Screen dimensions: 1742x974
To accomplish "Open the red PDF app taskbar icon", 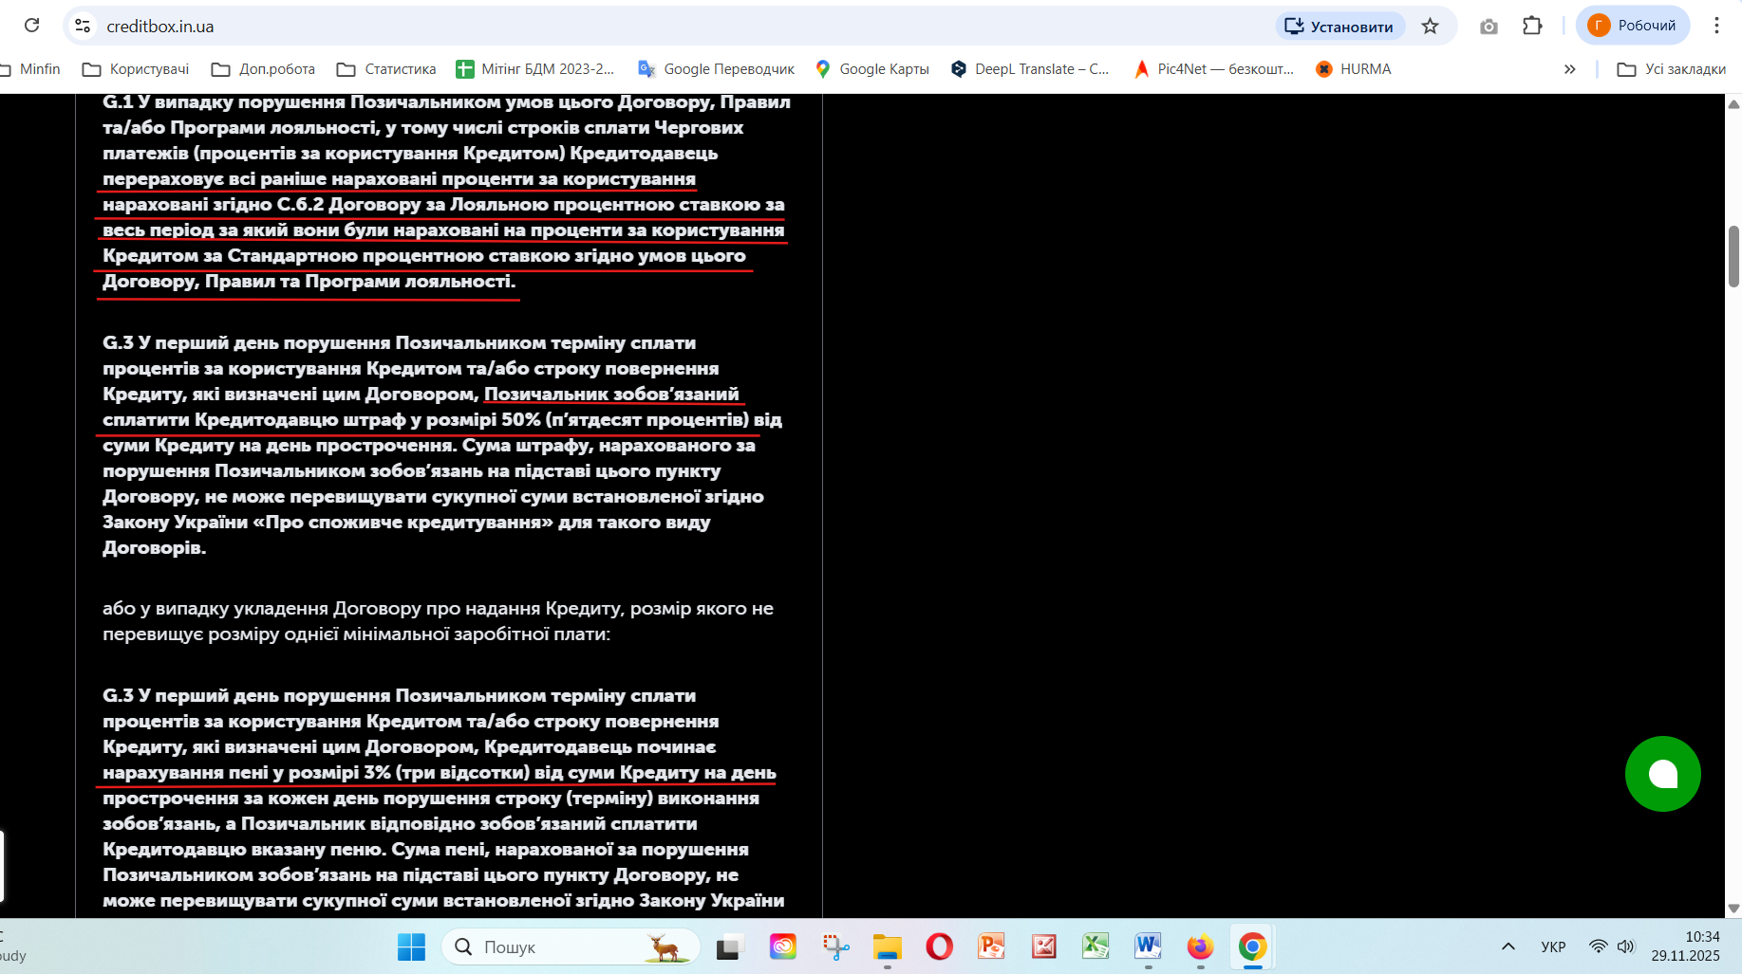I will [x=1044, y=946].
